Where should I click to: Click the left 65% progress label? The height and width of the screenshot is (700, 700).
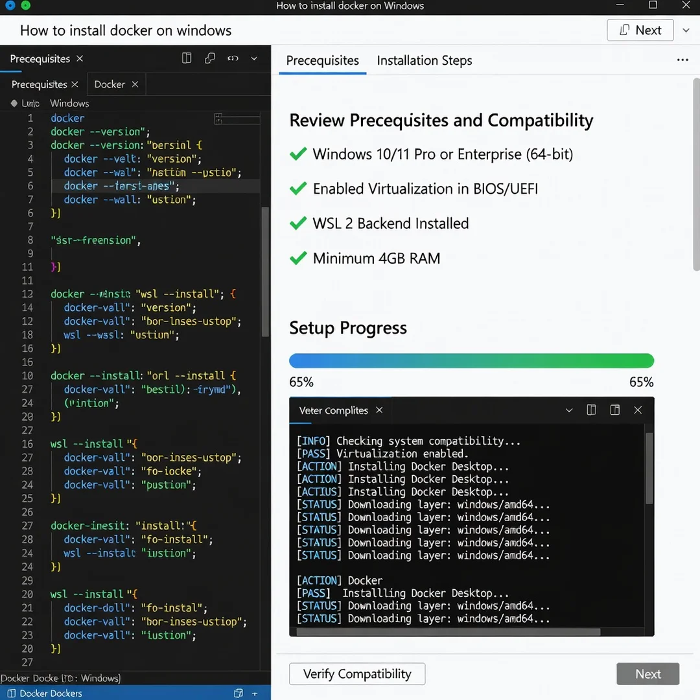301,382
